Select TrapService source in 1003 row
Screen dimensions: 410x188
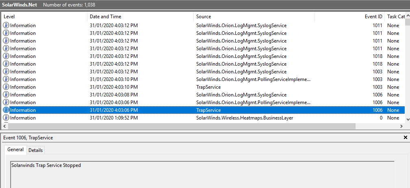[x=208, y=87]
